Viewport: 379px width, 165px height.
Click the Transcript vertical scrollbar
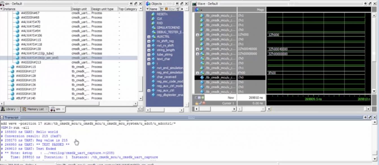coord(375,140)
